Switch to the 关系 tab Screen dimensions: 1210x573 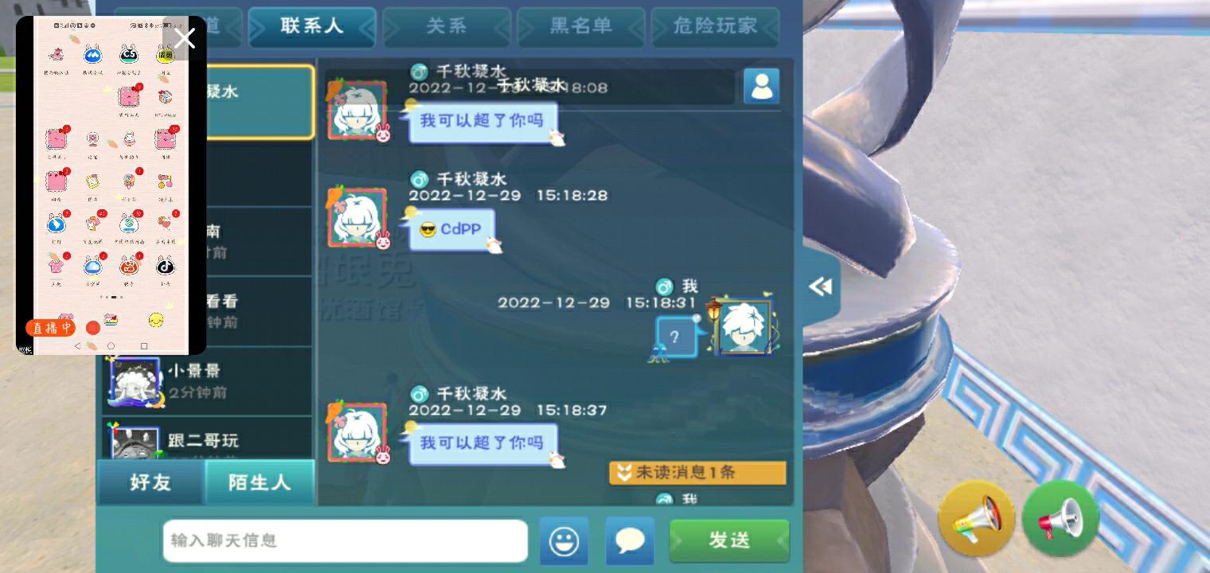pyautogui.click(x=447, y=26)
